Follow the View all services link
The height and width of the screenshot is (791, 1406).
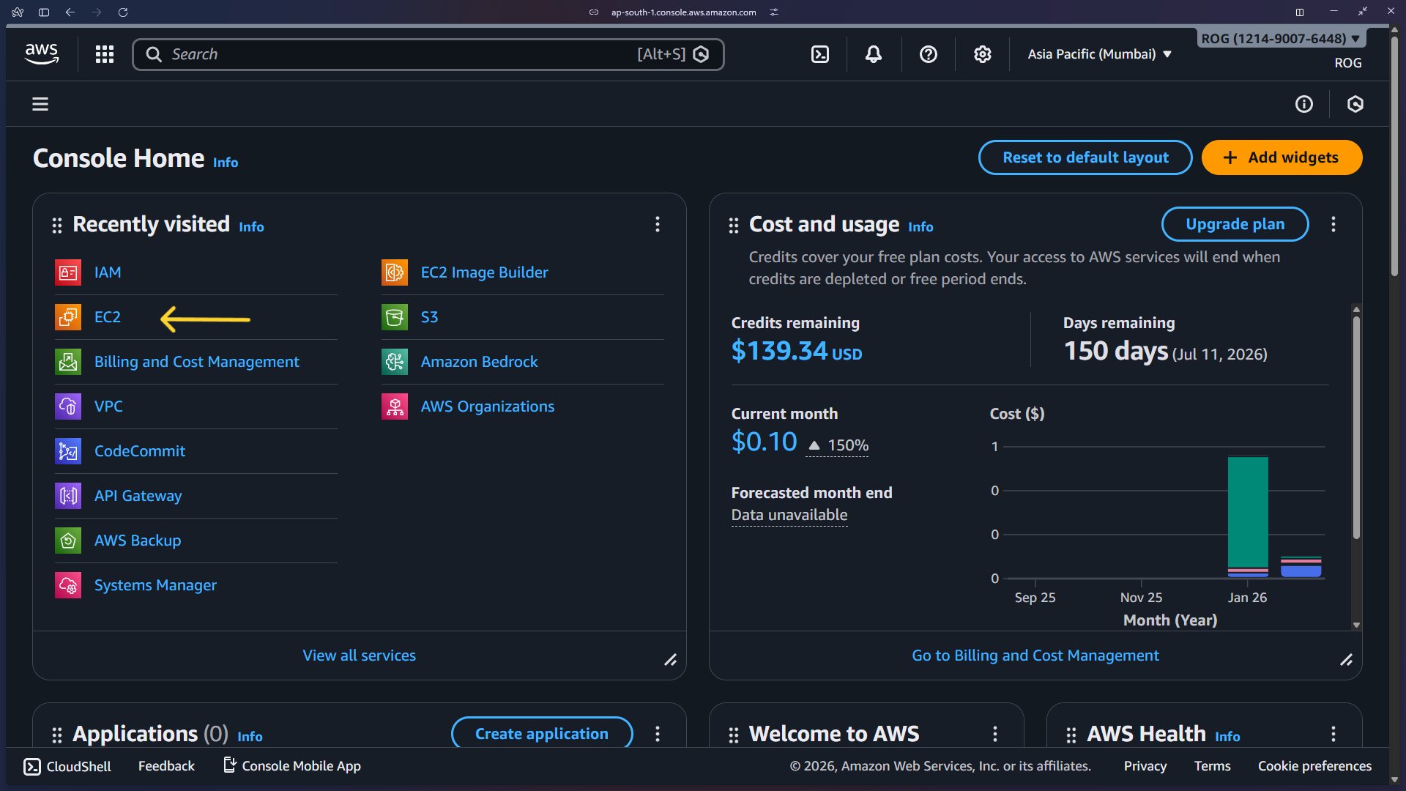[x=359, y=655]
